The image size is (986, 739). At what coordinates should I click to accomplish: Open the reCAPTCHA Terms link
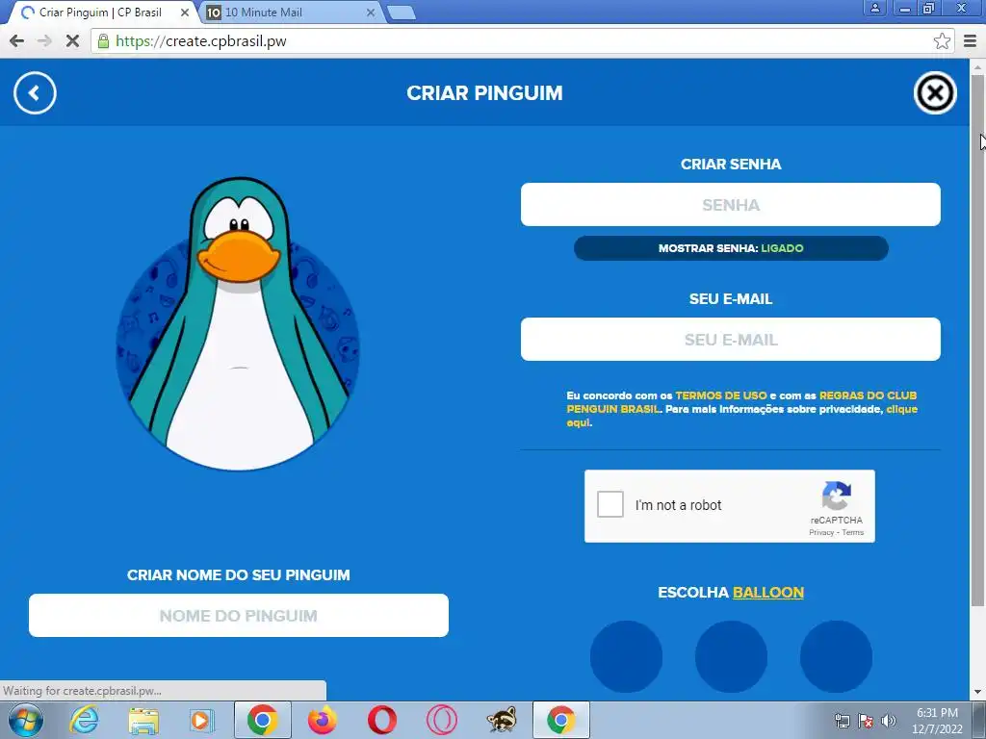853,532
